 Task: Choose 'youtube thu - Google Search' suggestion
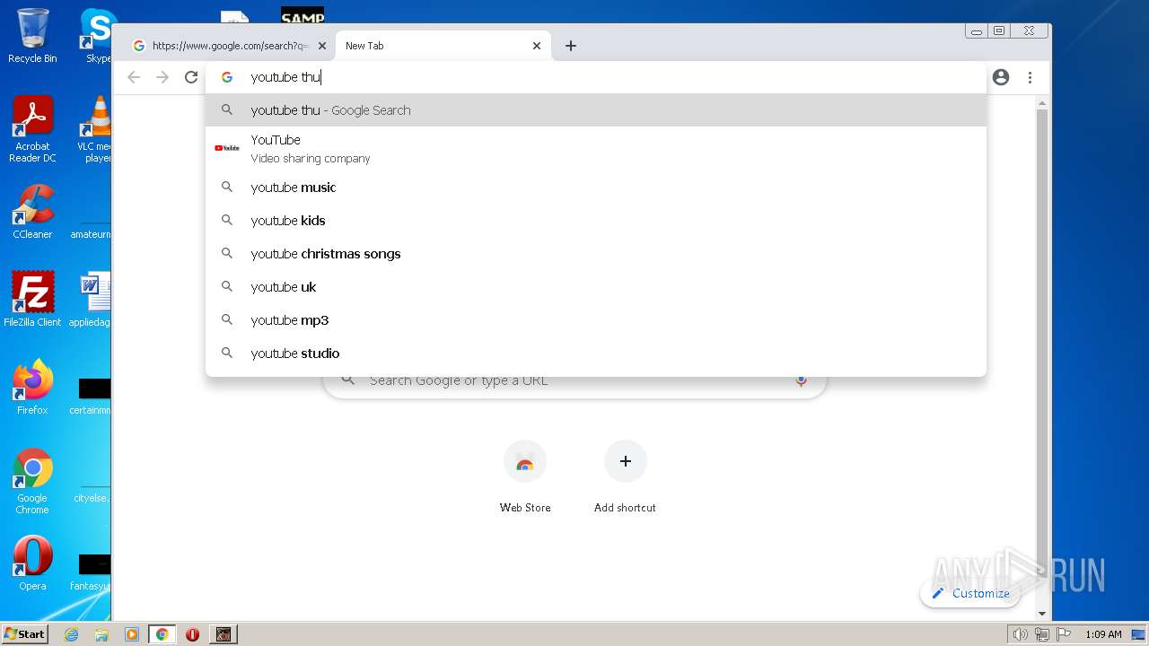[596, 109]
